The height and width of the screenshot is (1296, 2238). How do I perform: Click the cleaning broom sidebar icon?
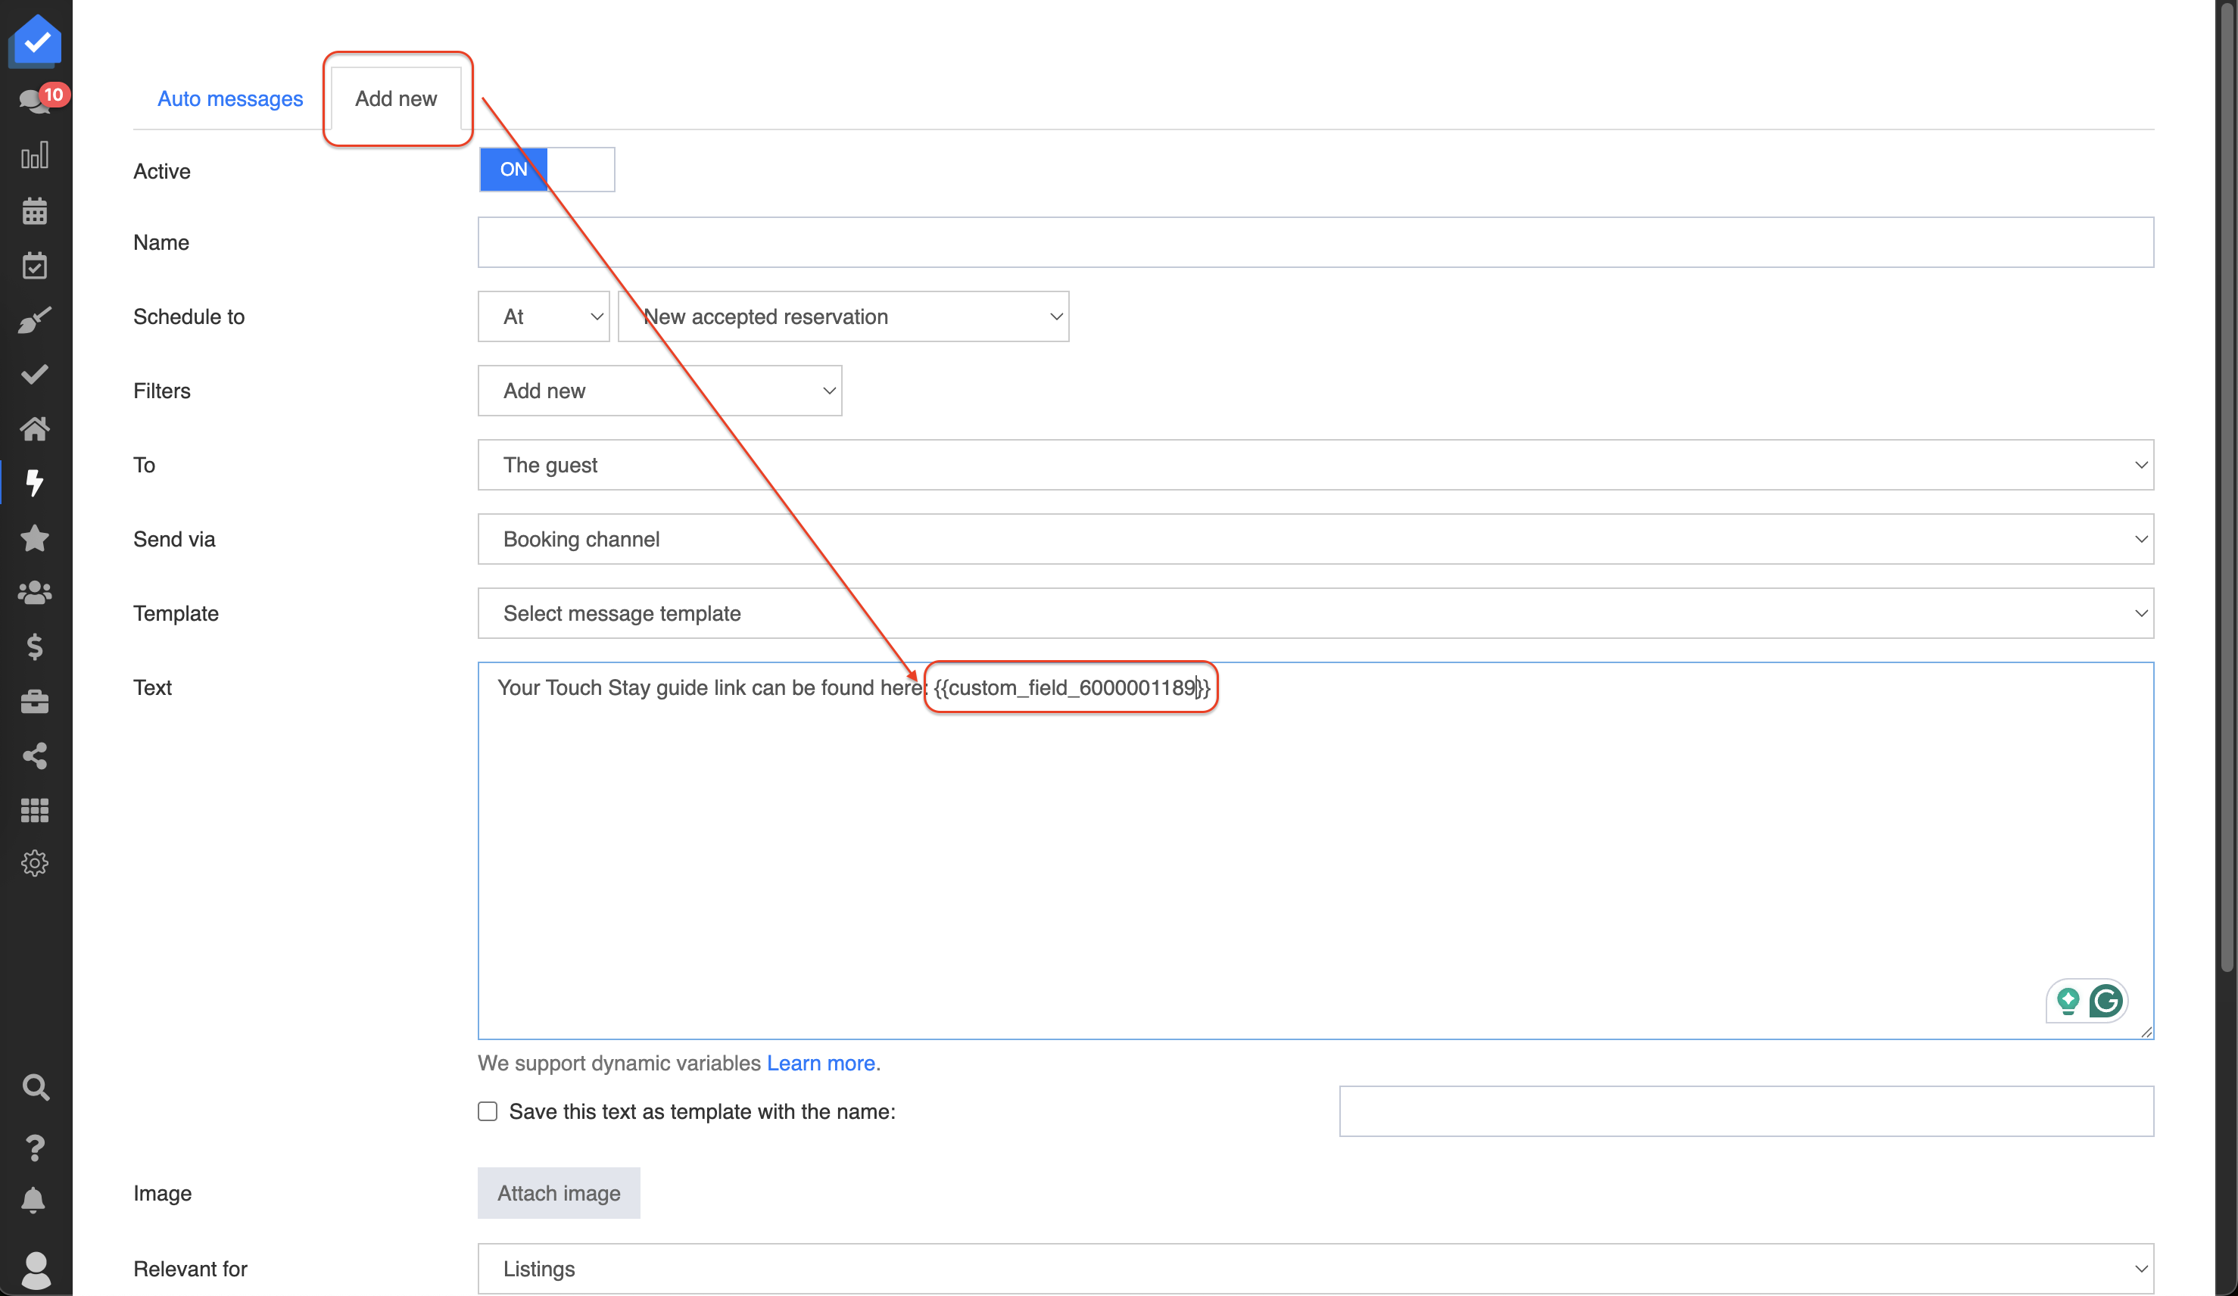click(35, 319)
